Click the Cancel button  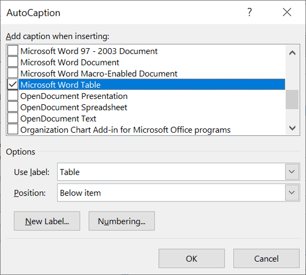pyautogui.click(x=266, y=259)
